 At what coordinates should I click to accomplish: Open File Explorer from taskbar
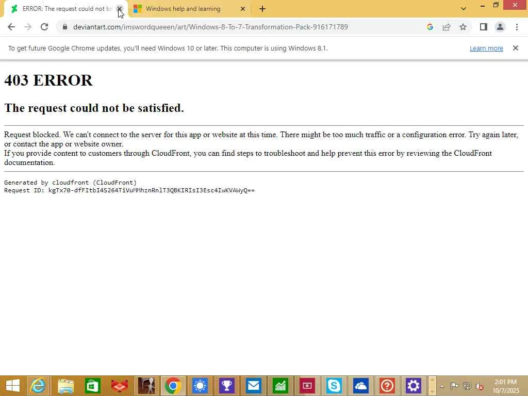click(x=65, y=386)
